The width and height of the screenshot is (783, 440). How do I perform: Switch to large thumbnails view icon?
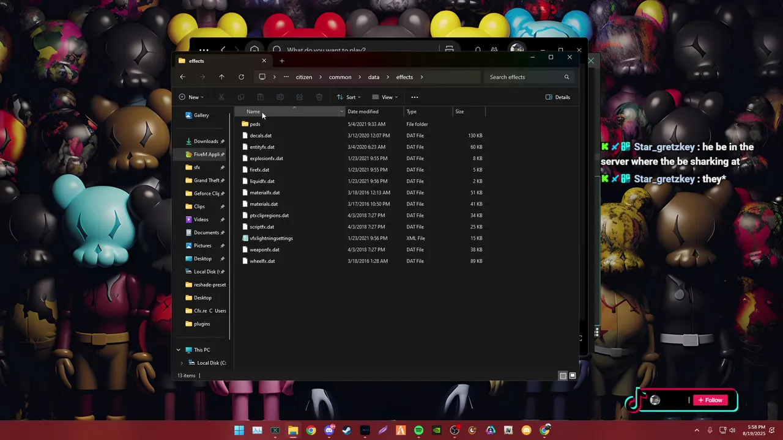[573, 376]
